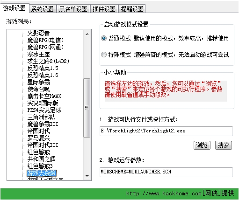239x200 pixels.
Task: Select the 特殊模式 radio button
Action: tap(104, 55)
